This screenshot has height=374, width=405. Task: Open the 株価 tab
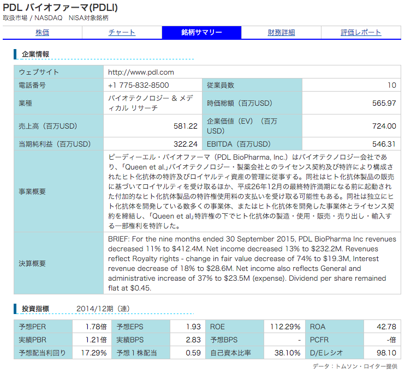(x=43, y=33)
